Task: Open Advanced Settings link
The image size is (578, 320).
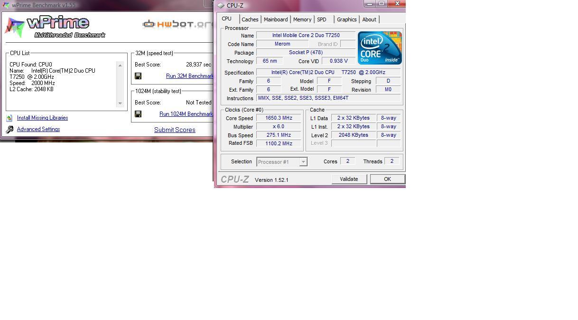Action: pos(38,129)
